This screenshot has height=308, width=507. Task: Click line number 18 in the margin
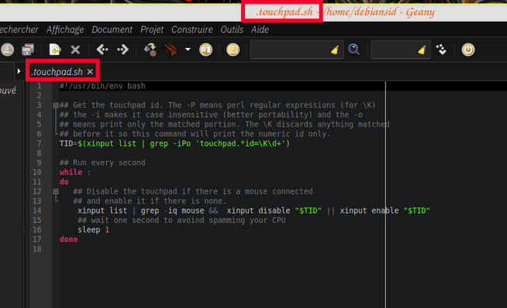point(37,249)
